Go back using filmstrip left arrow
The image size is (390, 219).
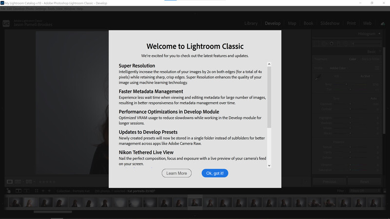click(x=43, y=191)
